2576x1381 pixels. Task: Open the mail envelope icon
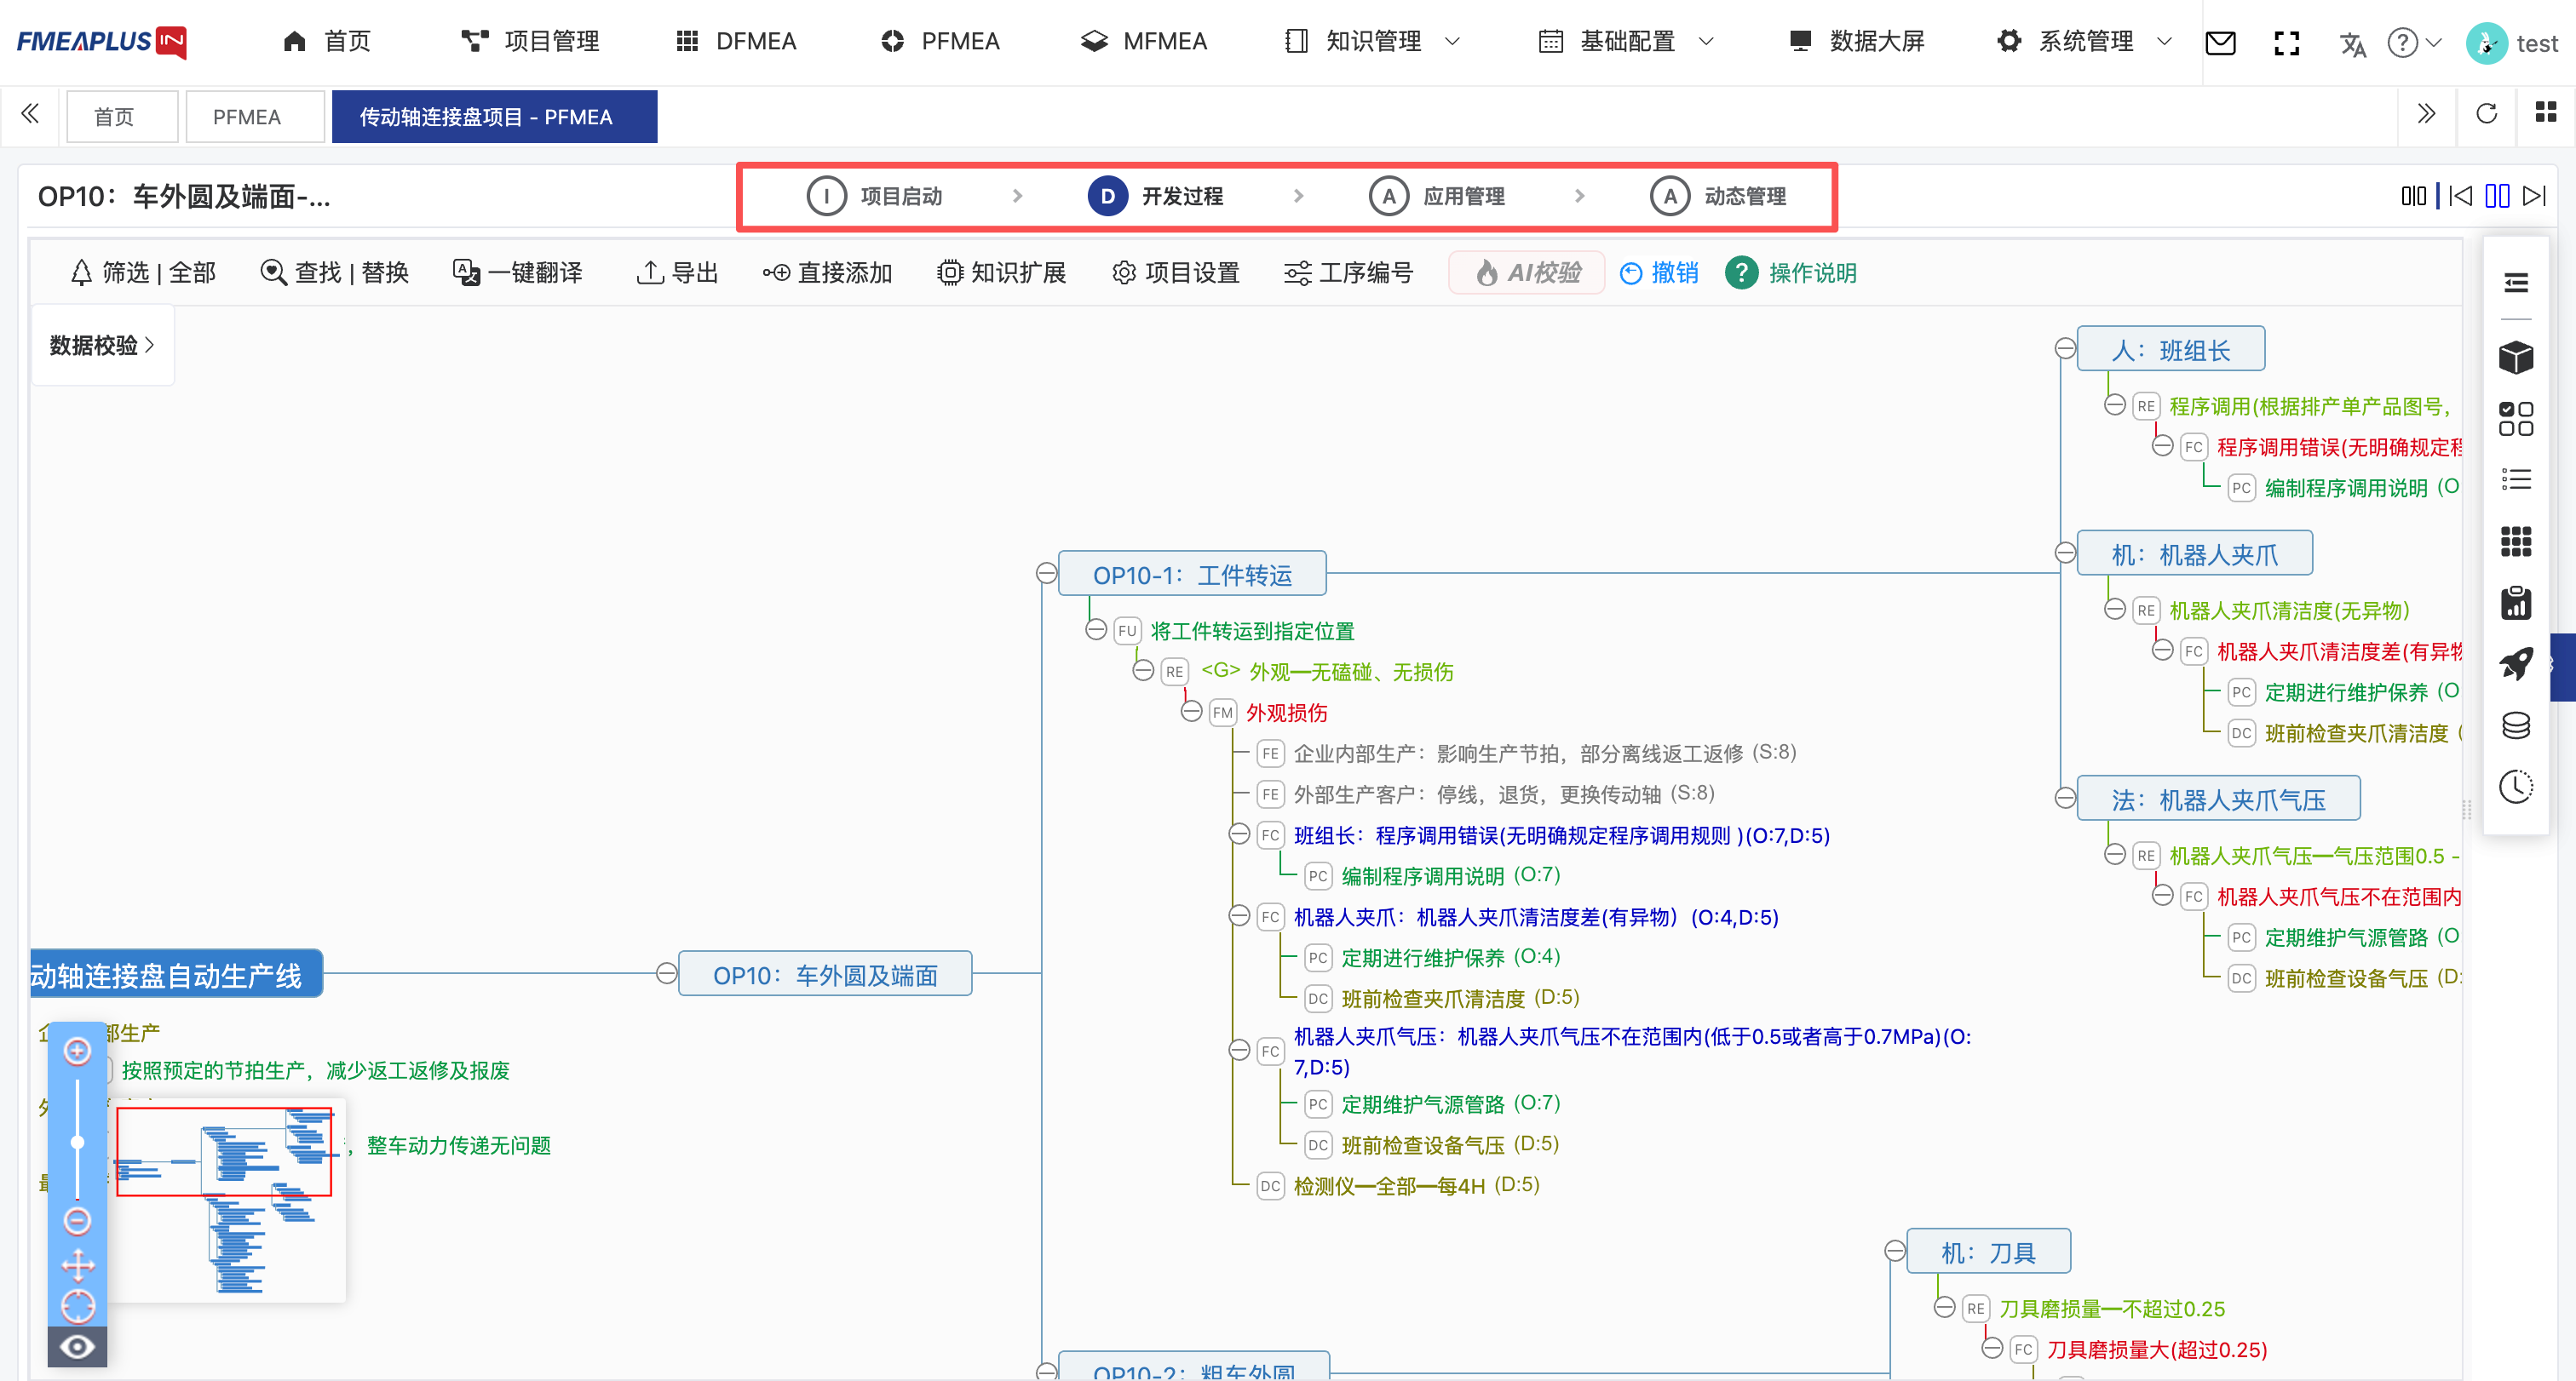[x=2220, y=43]
